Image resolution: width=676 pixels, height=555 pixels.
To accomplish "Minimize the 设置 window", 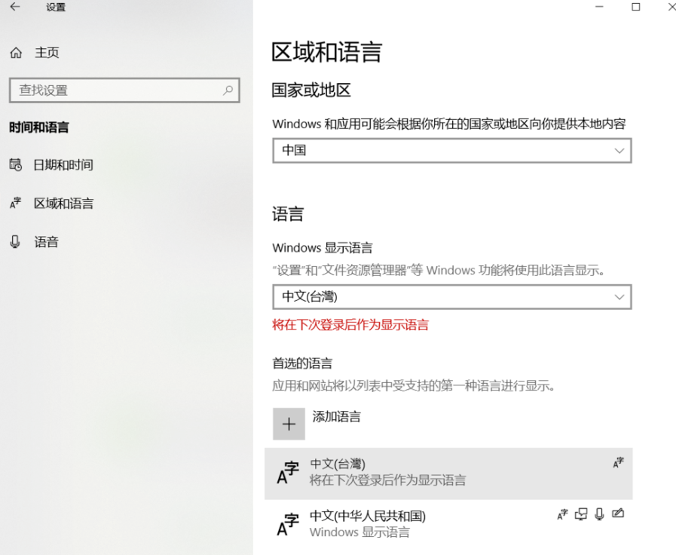I will 599,7.
